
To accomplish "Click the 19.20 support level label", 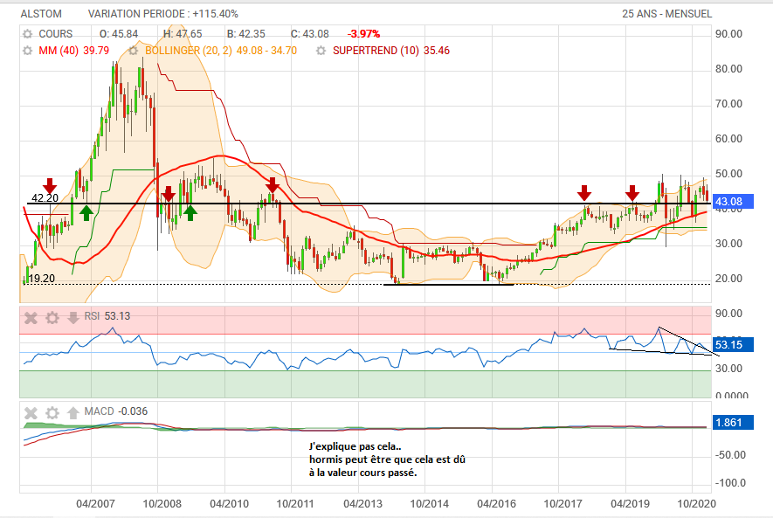I will [42, 279].
